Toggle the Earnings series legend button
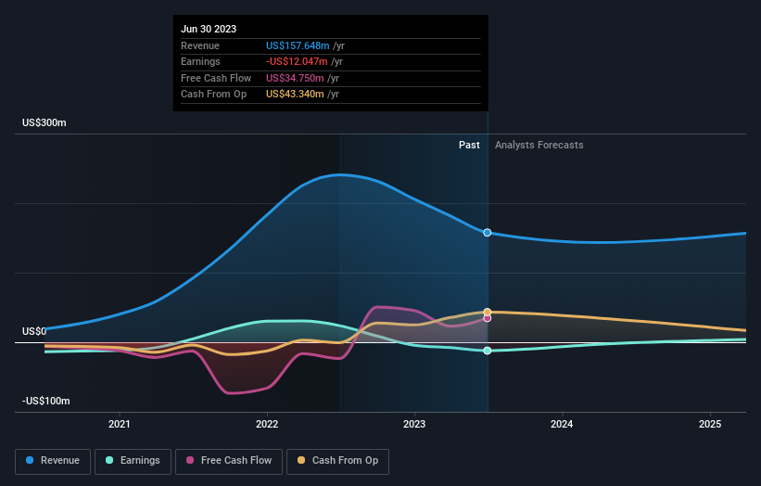761x486 pixels. tap(133, 461)
